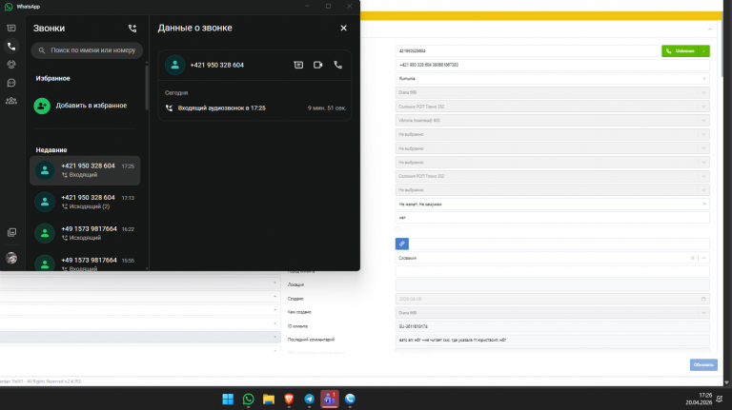Click the field containing 'нет'
Image resolution: width=732 pixels, height=410 pixels.
point(552,218)
